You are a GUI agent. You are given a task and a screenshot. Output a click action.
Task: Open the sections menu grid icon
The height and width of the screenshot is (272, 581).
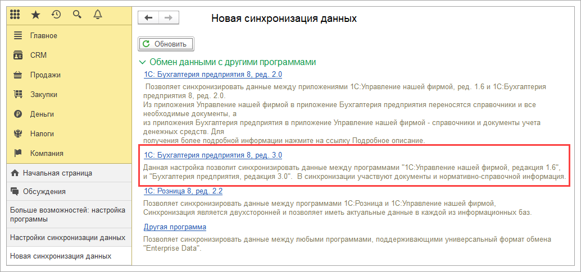tap(15, 15)
